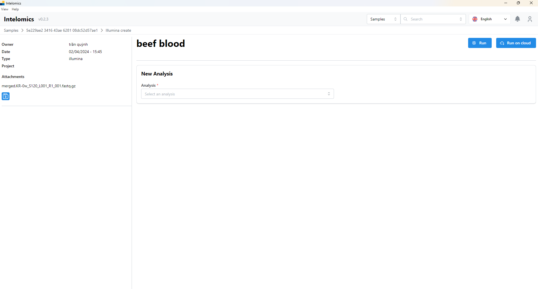Click the search magnifier icon

coord(406,19)
